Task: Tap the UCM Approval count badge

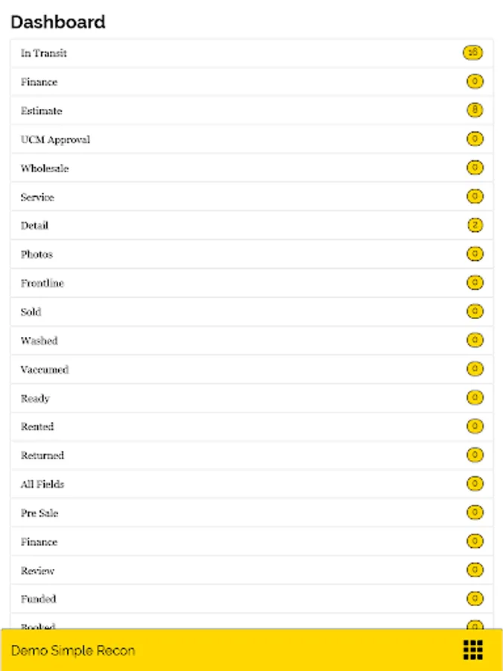Action: pyautogui.click(x=475, y=139)
